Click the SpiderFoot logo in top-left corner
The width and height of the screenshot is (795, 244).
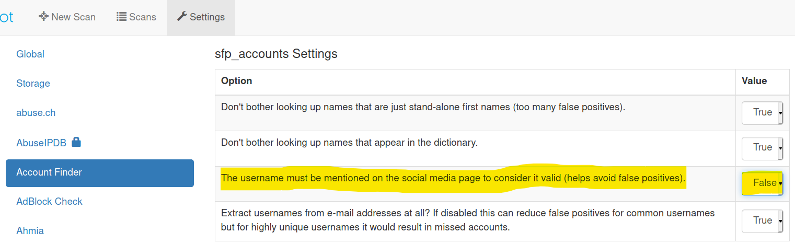pos(6,17)
